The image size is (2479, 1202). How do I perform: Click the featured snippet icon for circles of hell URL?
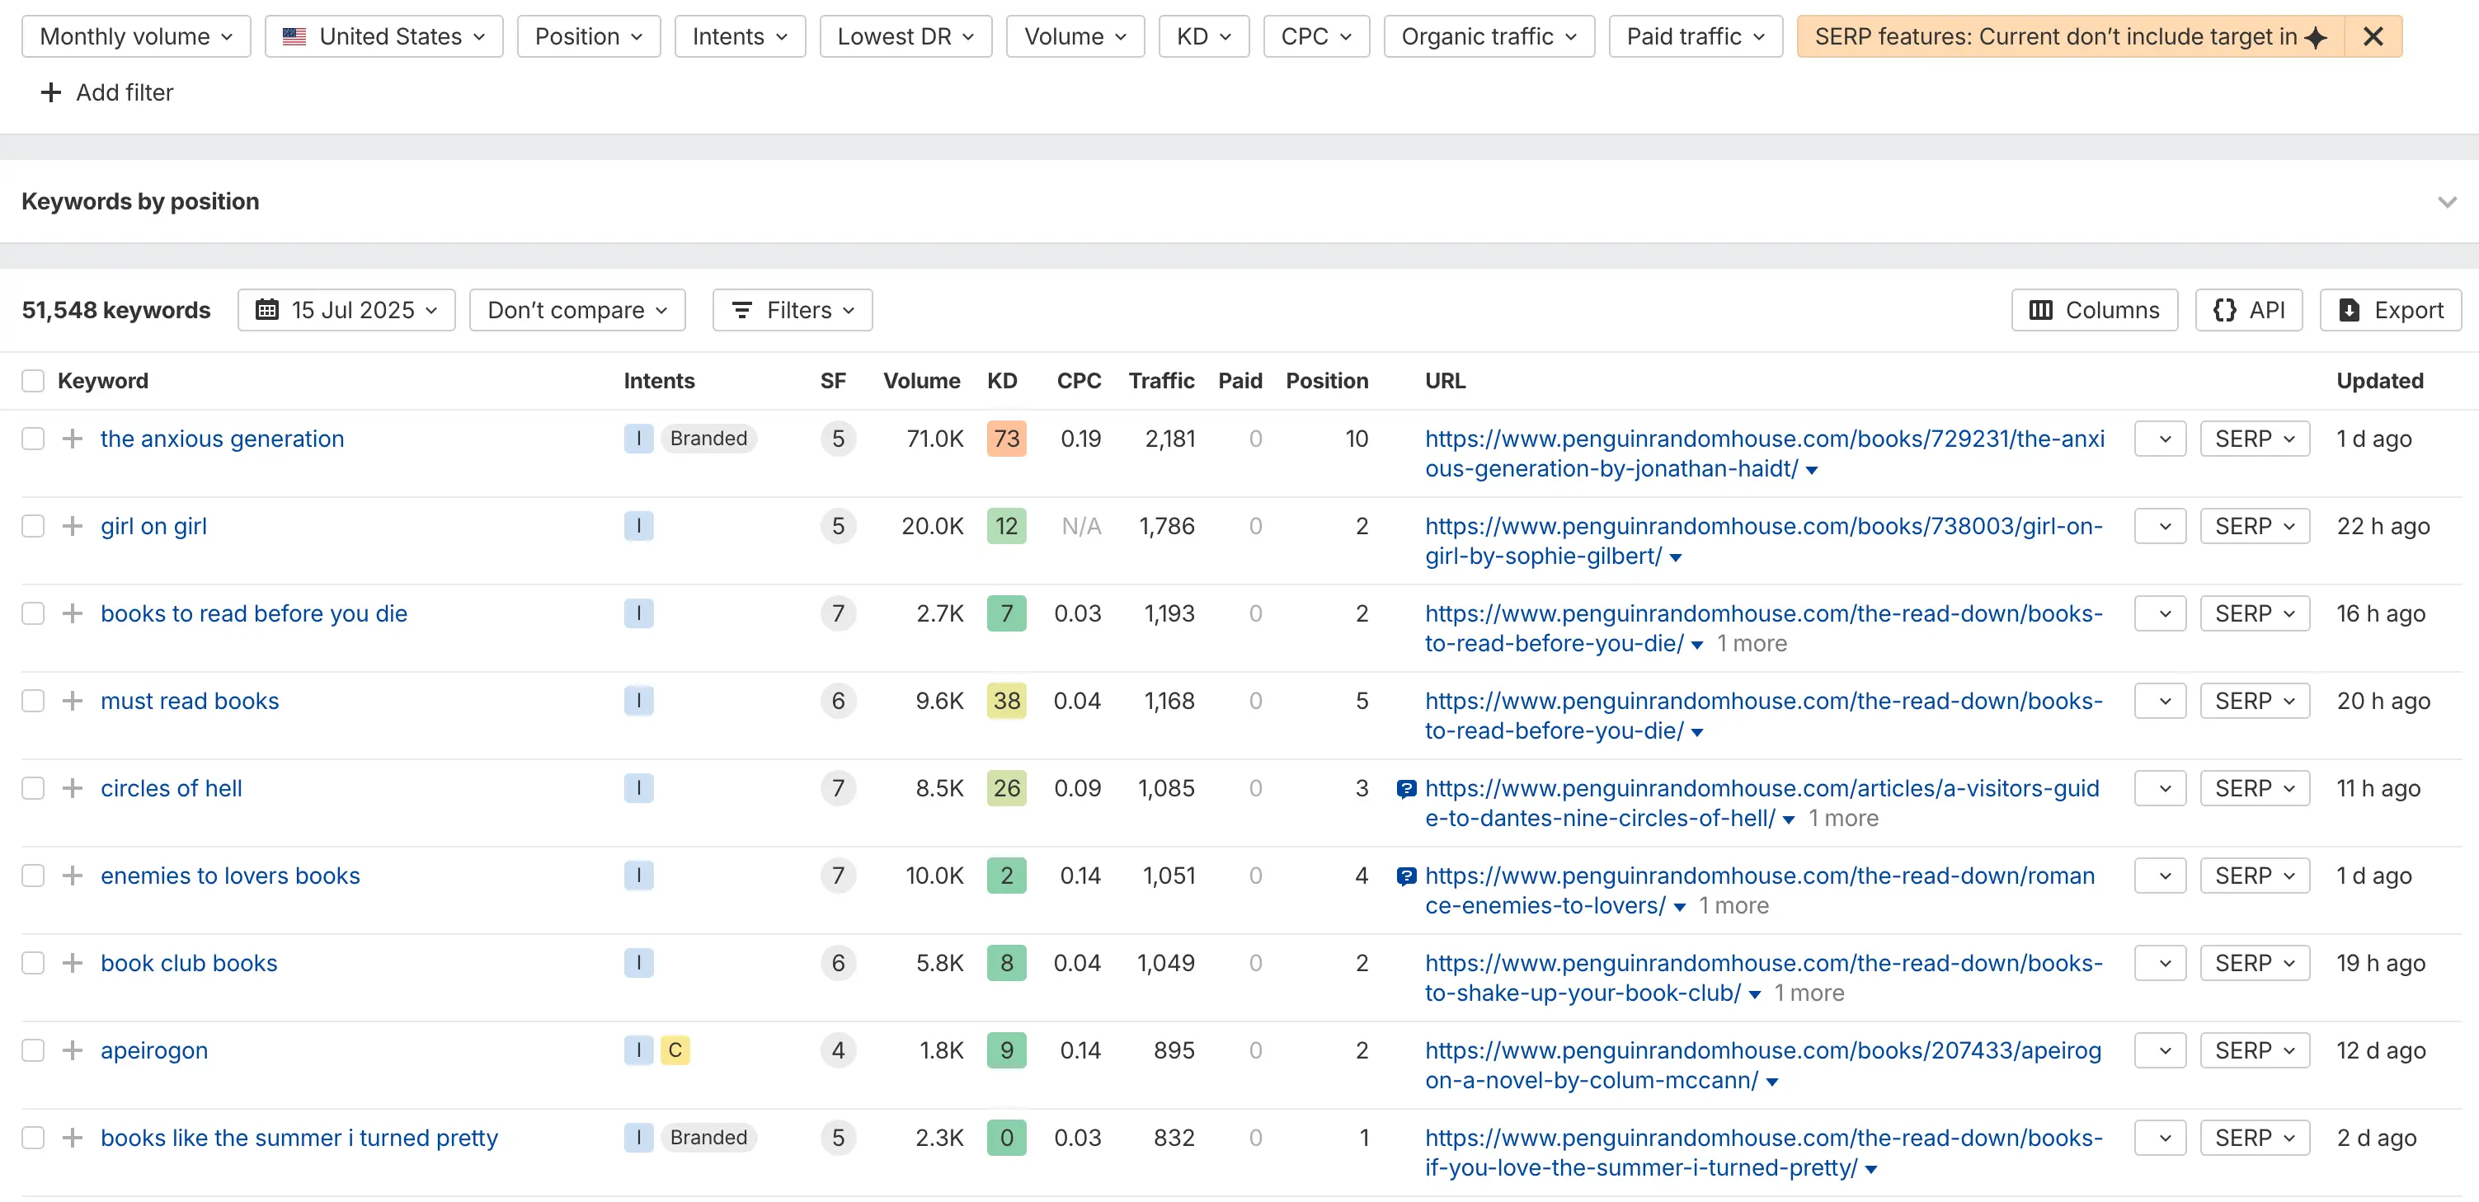[1406, 789]
